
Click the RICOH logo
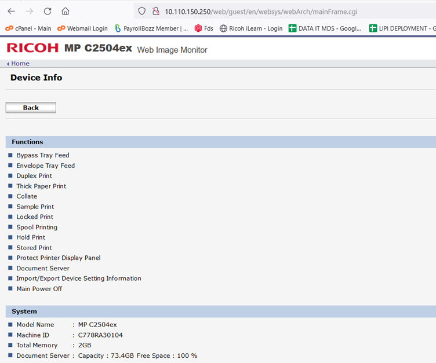(x=32, y=48)
